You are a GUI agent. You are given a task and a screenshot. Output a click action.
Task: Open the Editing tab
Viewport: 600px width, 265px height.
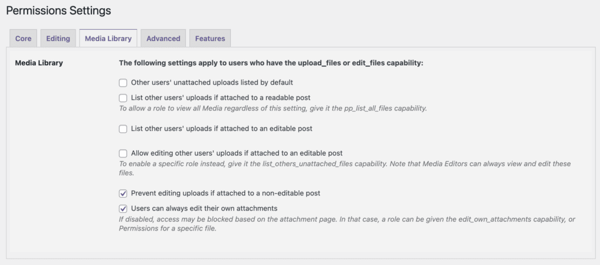tap(58, 39)
